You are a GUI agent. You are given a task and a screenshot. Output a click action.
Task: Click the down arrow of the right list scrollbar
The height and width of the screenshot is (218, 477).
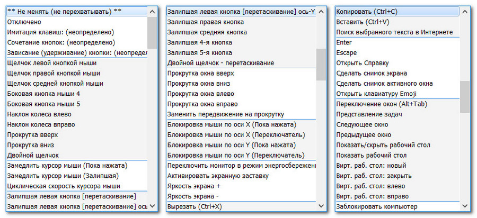pyautogui.click(x=465, y=206)
